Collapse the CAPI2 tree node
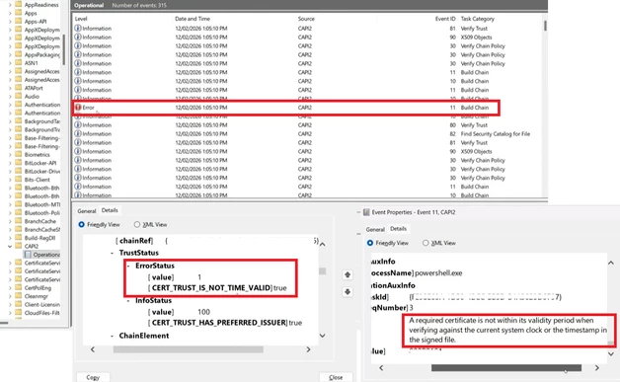This screenshot has width=620, height=382. [x=10, y=246]
